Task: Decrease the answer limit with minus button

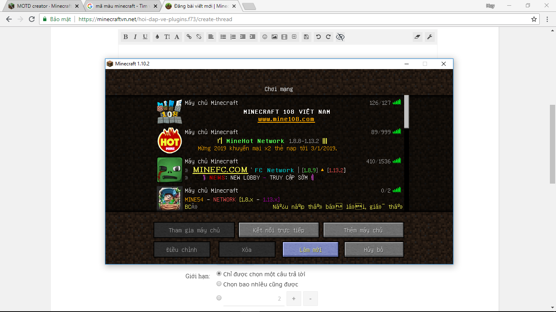Action: click(x=311, y=299)
